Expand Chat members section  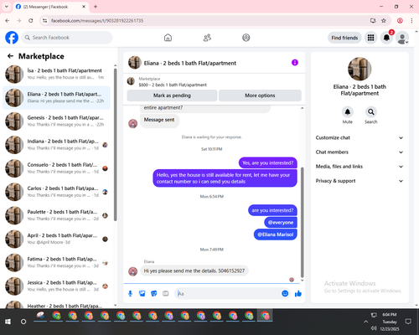(360, 152)
